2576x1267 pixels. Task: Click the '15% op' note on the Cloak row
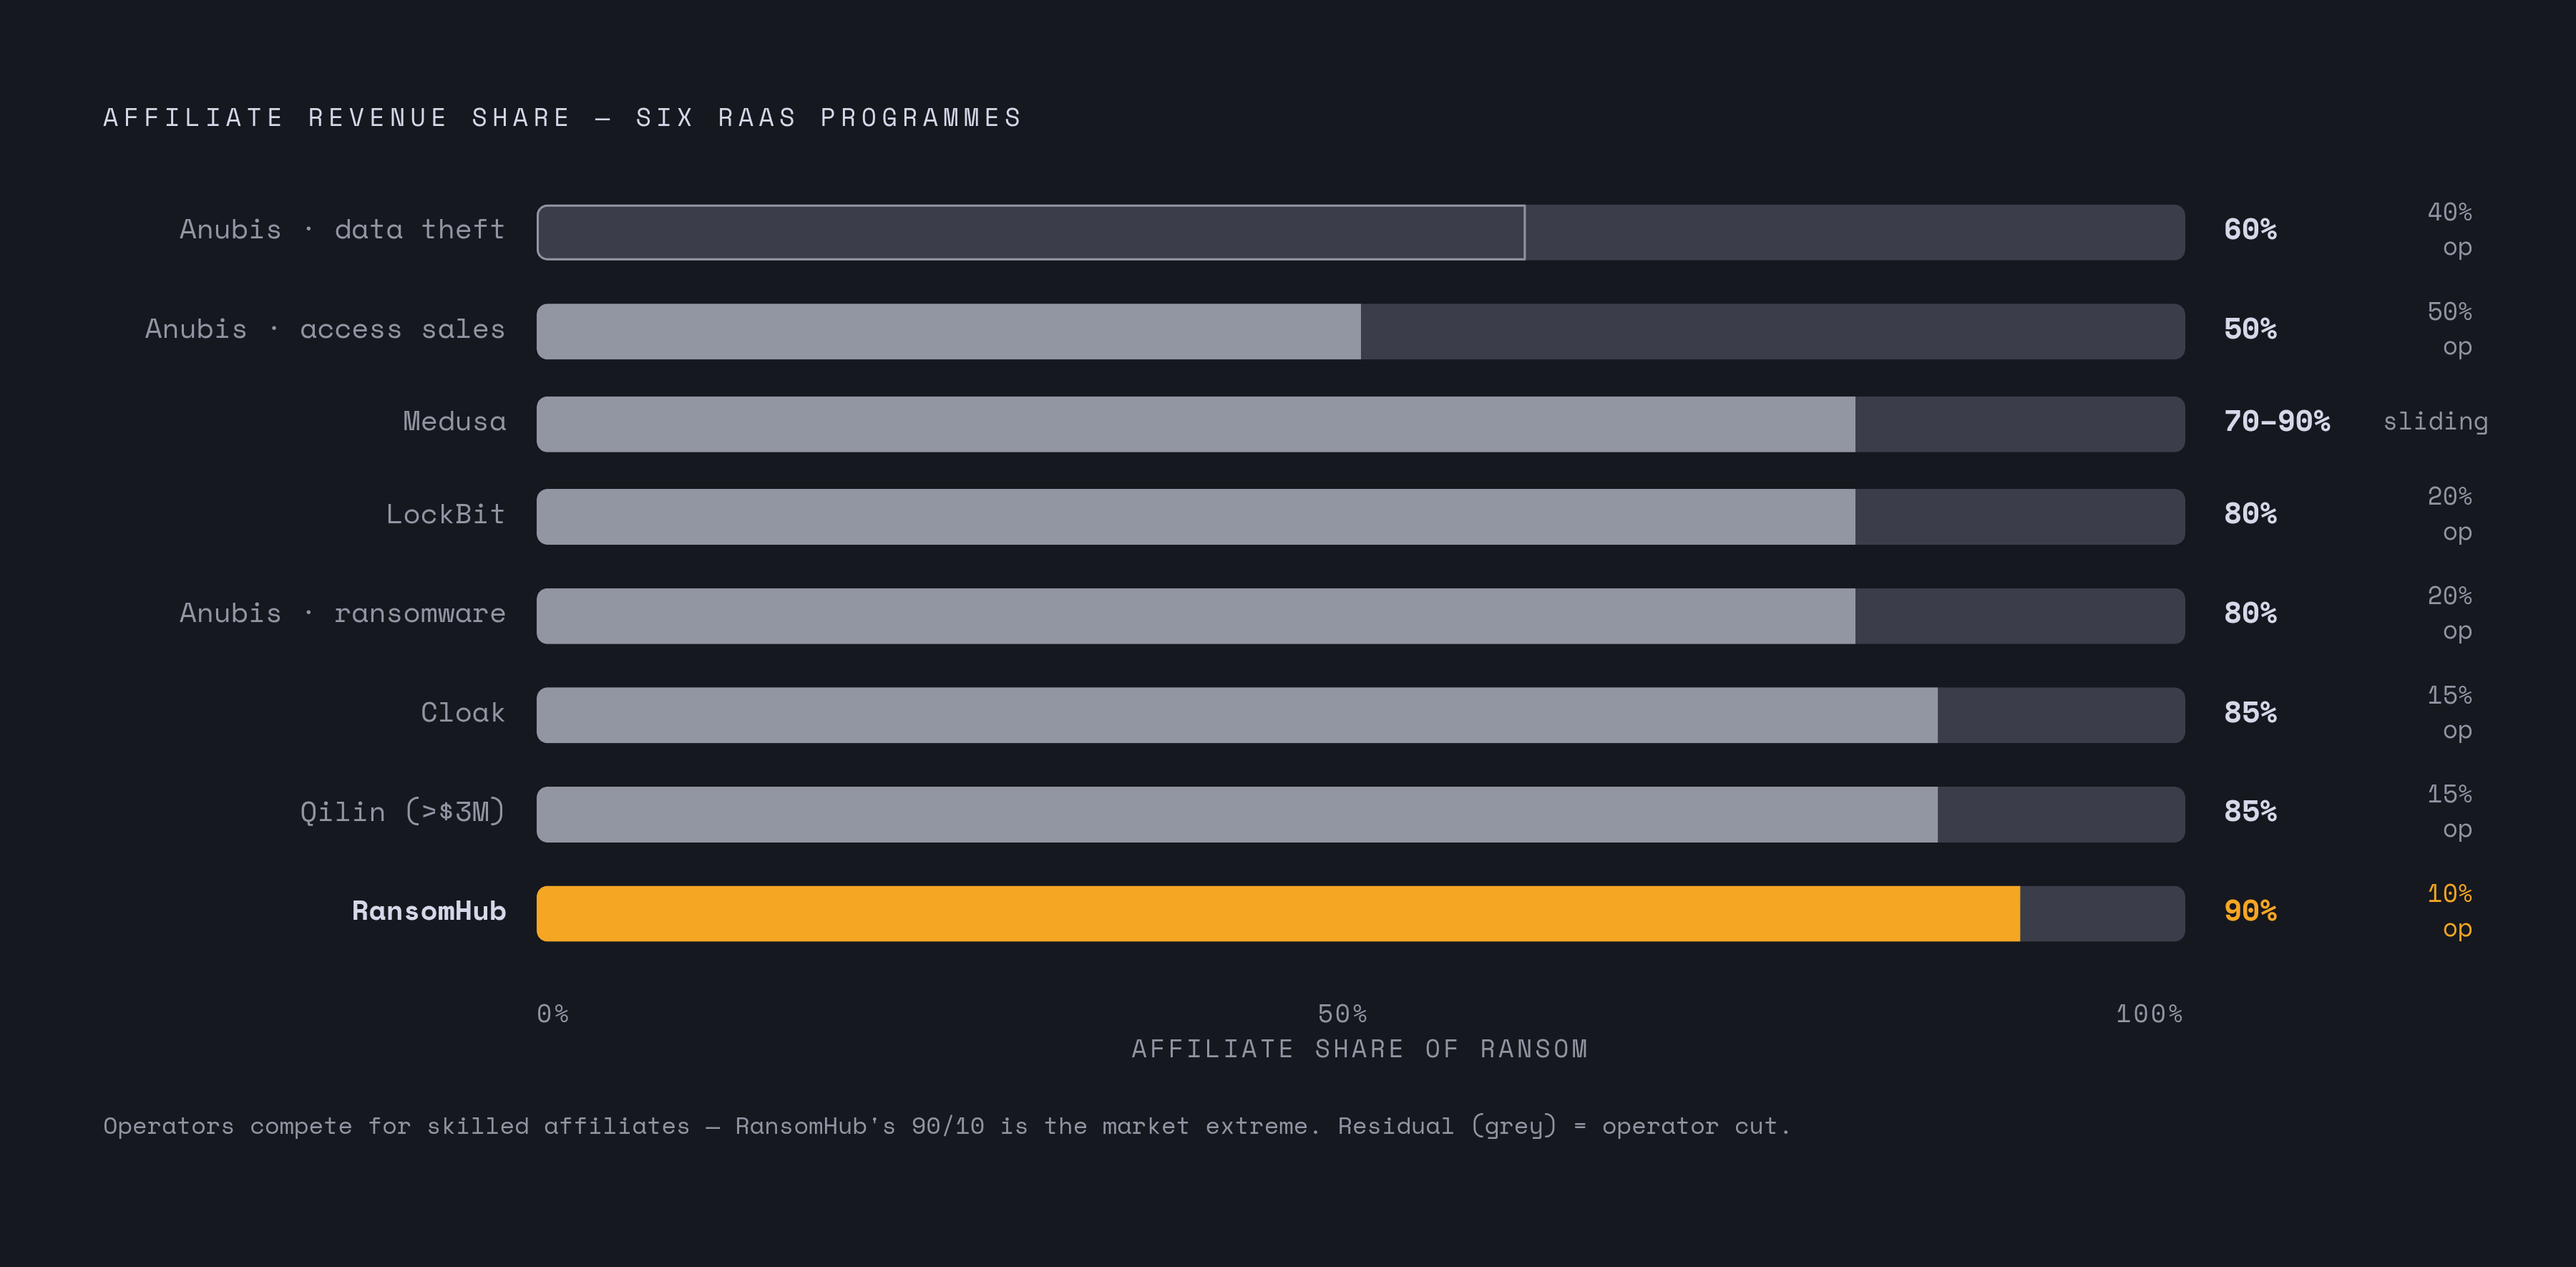(2450, 713)
